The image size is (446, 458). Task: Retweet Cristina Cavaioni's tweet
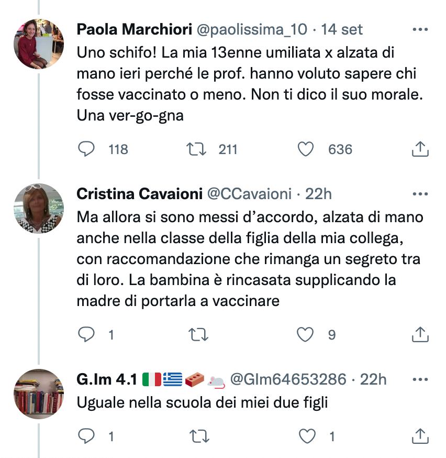coord(198,334)
